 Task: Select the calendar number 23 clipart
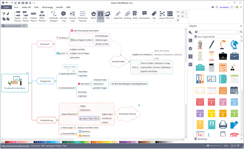(x=200, y=102)
